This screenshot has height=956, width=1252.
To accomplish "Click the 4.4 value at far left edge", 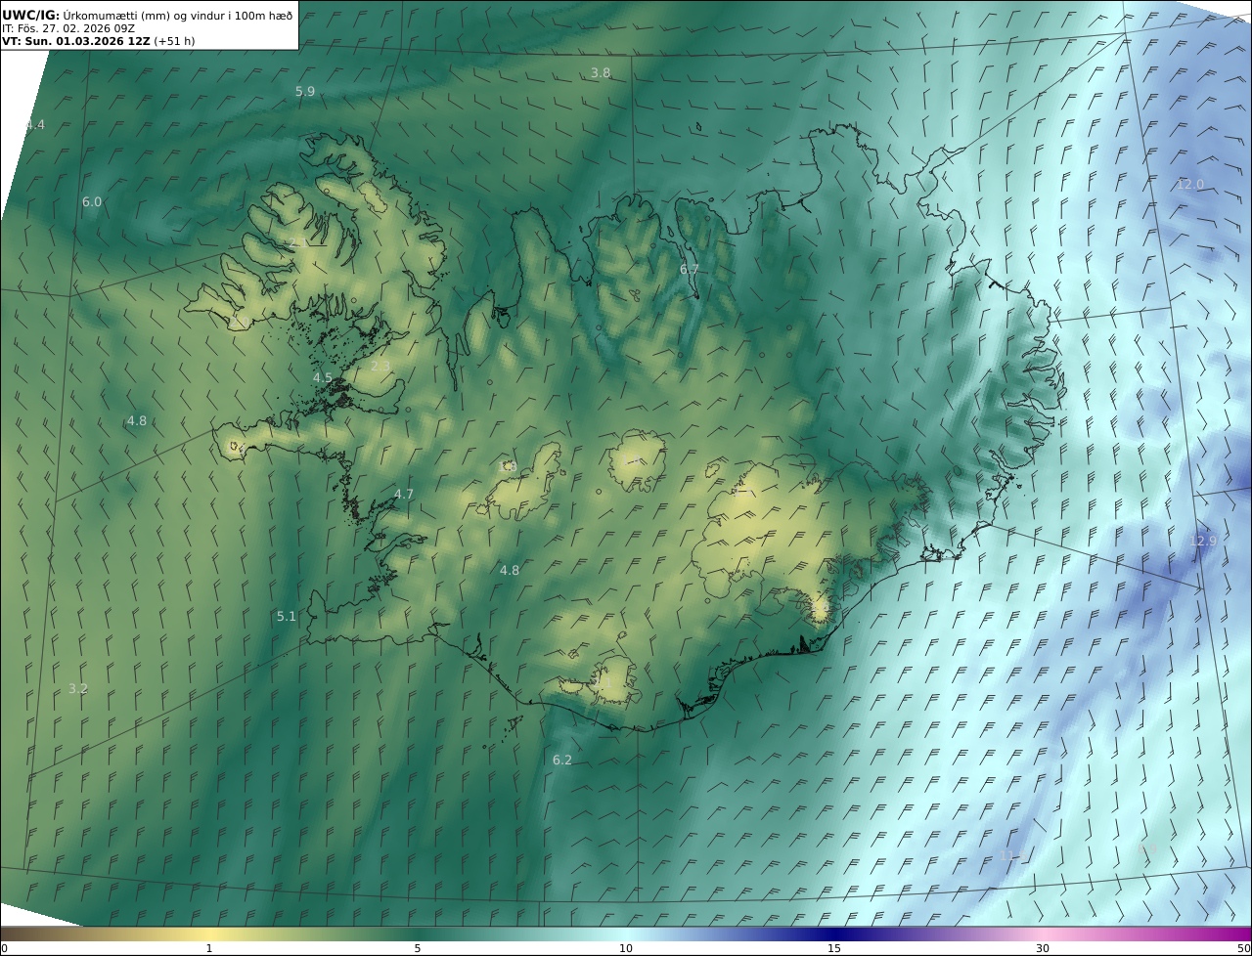I will [35, 125].
